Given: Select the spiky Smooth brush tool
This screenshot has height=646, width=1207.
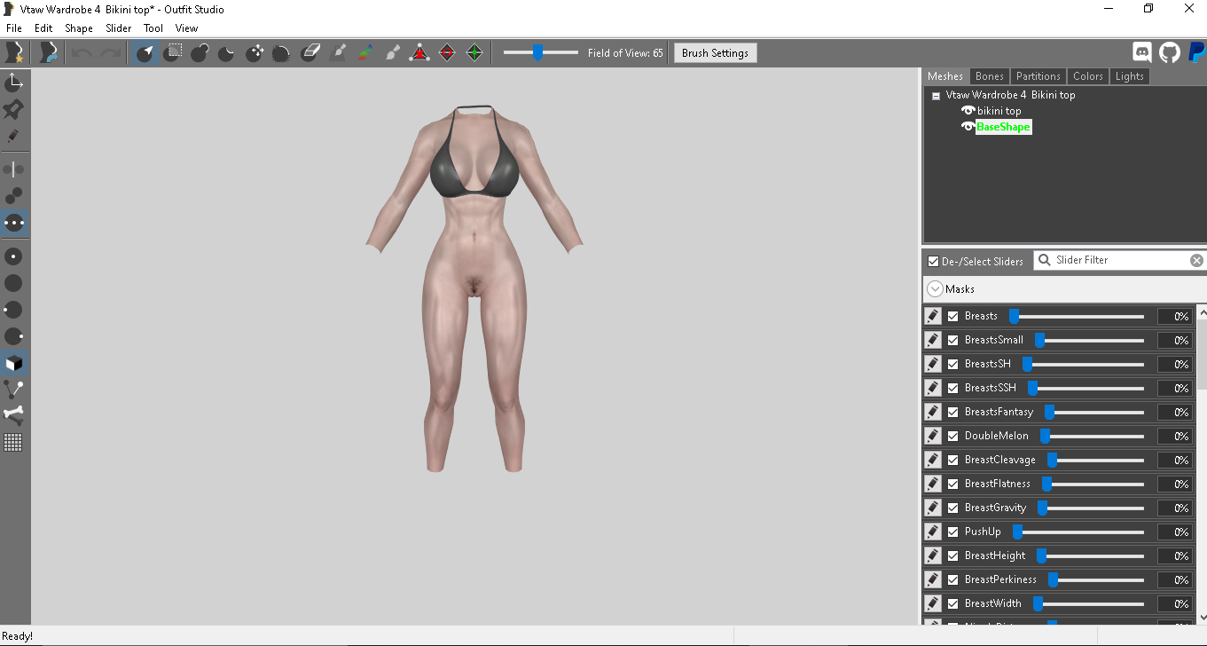Looking at the screenshot, I should pyautogui.click(x=281, y=52).
